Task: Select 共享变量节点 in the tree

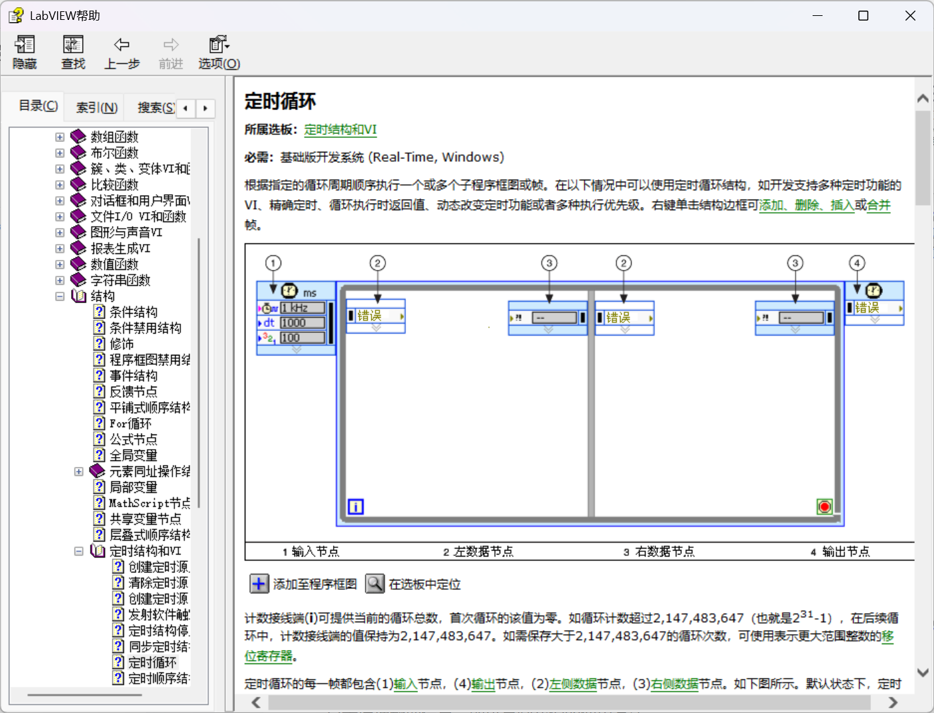Action: coord(145,519)
